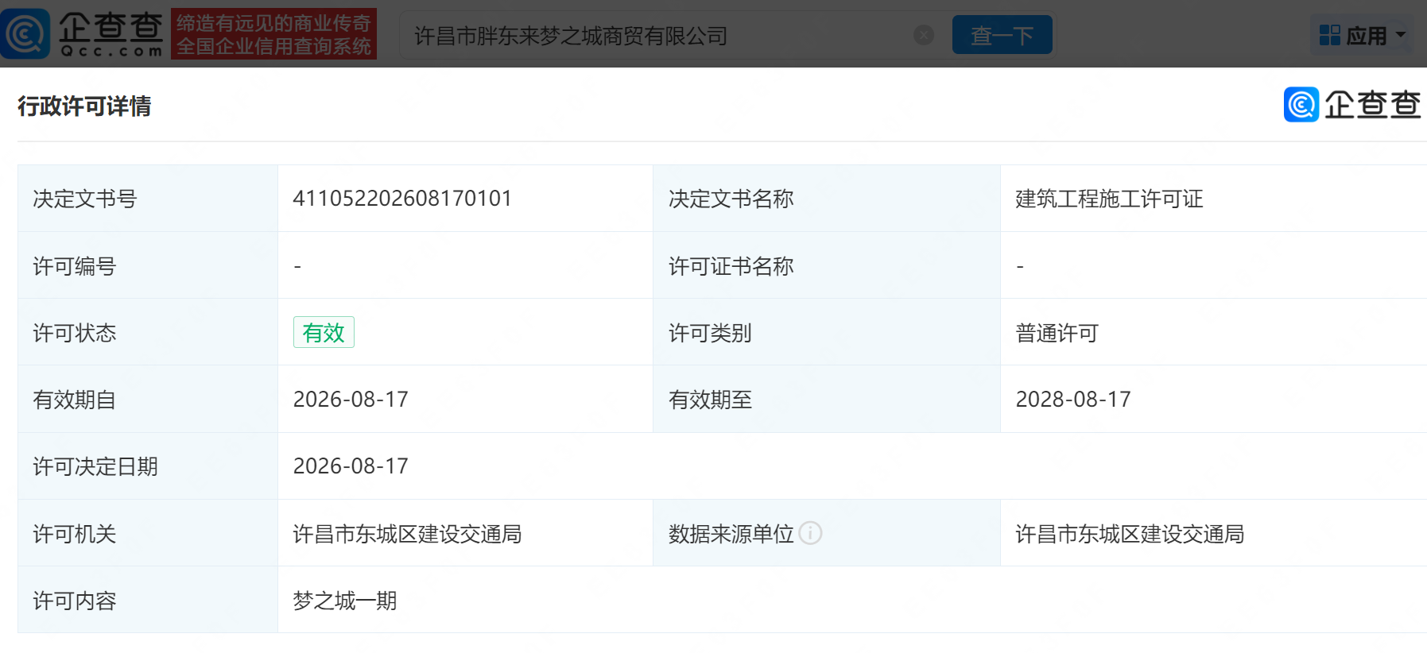The image size is (1427, 653).
Task: Click the green 有效 status tag
Action: (x=324, y=332)
